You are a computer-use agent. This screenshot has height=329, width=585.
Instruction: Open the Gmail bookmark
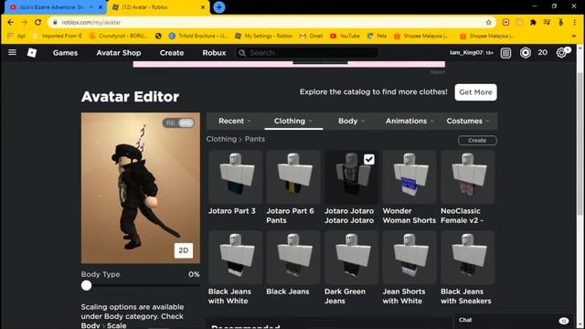[311, 36]
